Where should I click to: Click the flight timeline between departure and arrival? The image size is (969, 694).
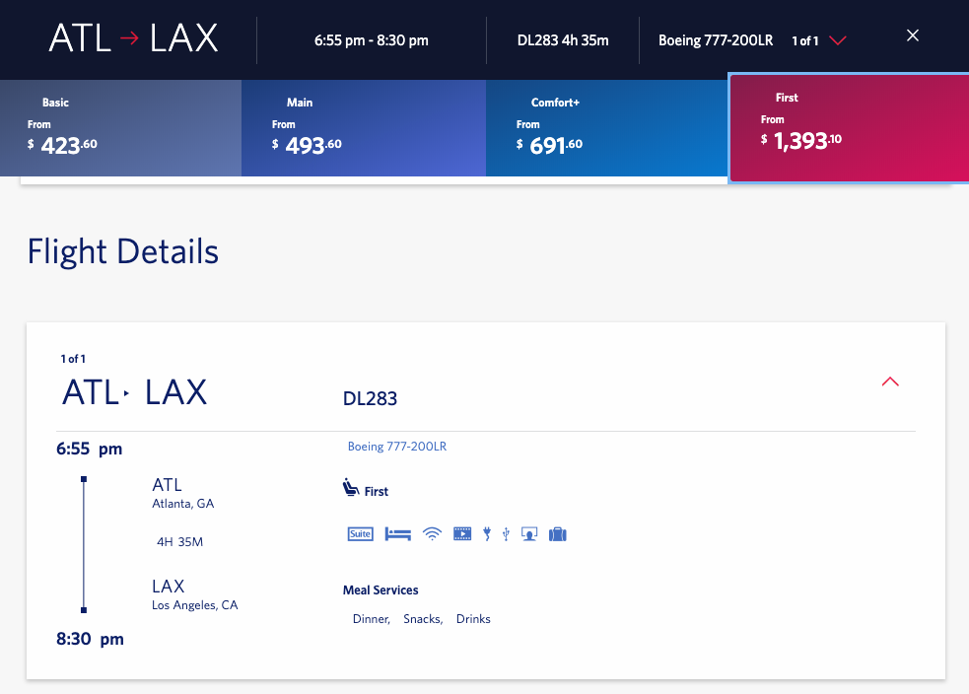point(84,543)
